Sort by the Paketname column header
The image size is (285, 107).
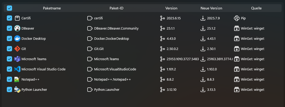point(52,8)
